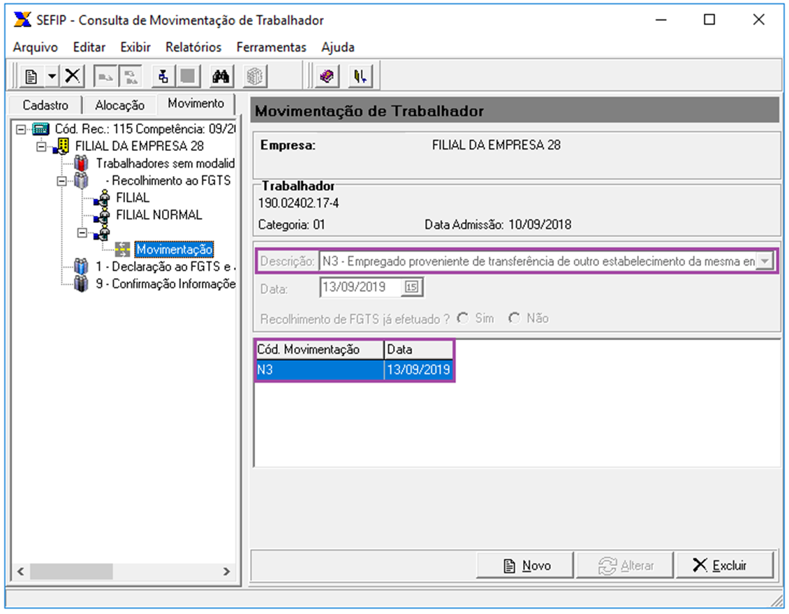Click the Cód. Movimentação column header
The height and width of the screenshot is (614, 789).
[320, 349]
